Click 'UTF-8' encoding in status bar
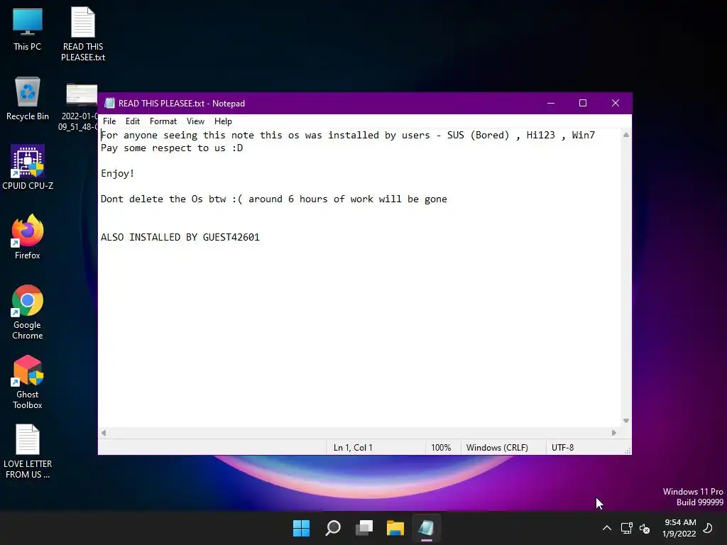Screen dimensions: 727x545 coord(562,448)
